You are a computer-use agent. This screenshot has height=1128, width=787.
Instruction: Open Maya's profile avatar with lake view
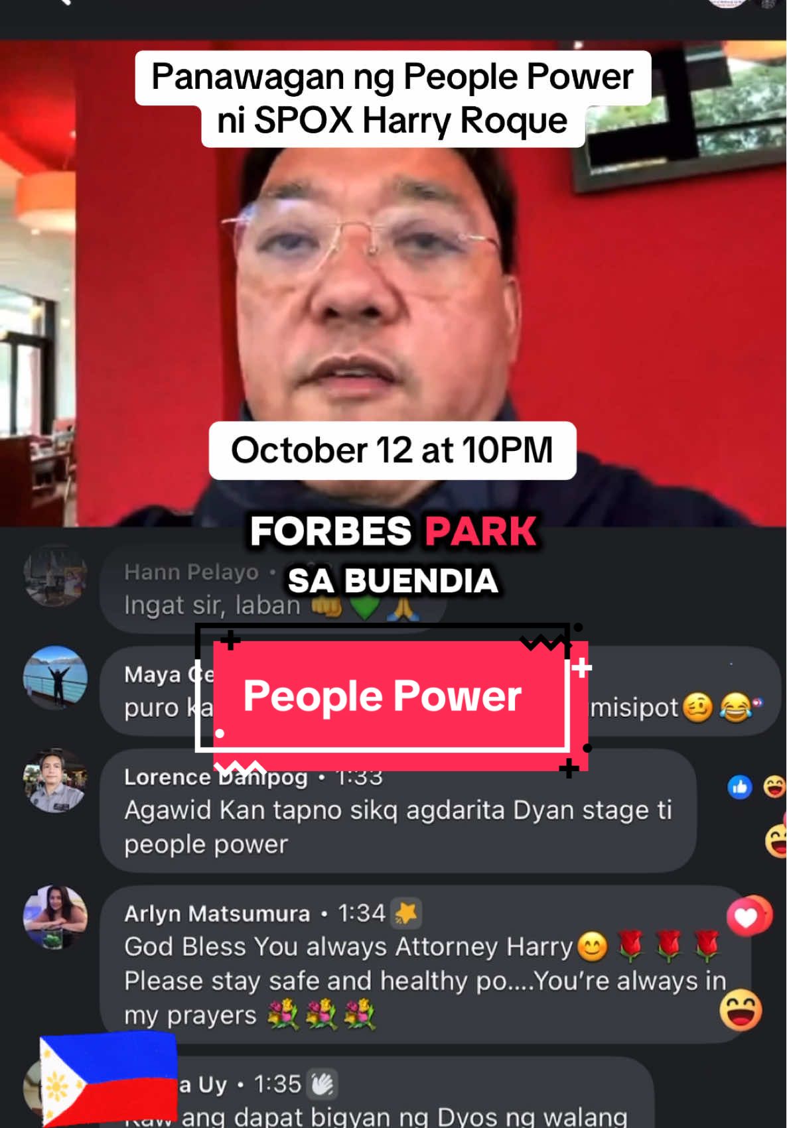[x=55, y=677]
